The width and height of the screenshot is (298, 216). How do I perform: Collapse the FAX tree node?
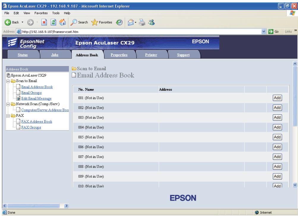(8, 116)
